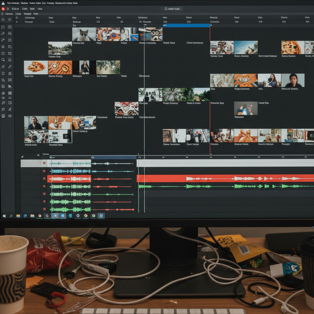This screenshot has width=314, height=314.
Task: Select the woman in black dress clip
Action: click(84, 67)
